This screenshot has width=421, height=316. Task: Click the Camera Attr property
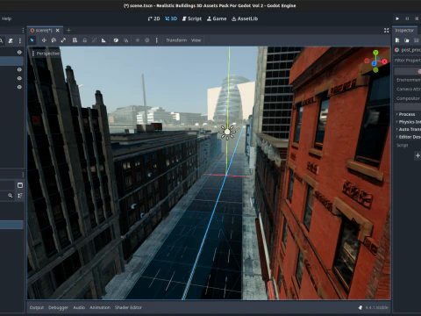tap(408, 89)
